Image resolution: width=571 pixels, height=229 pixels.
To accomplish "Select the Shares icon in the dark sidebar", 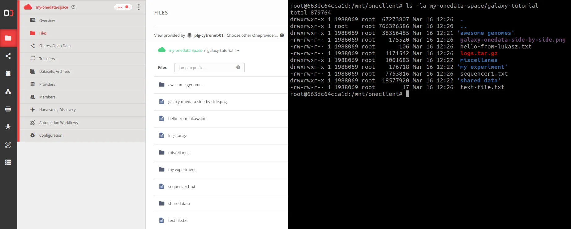I will [x=8, y=56].
